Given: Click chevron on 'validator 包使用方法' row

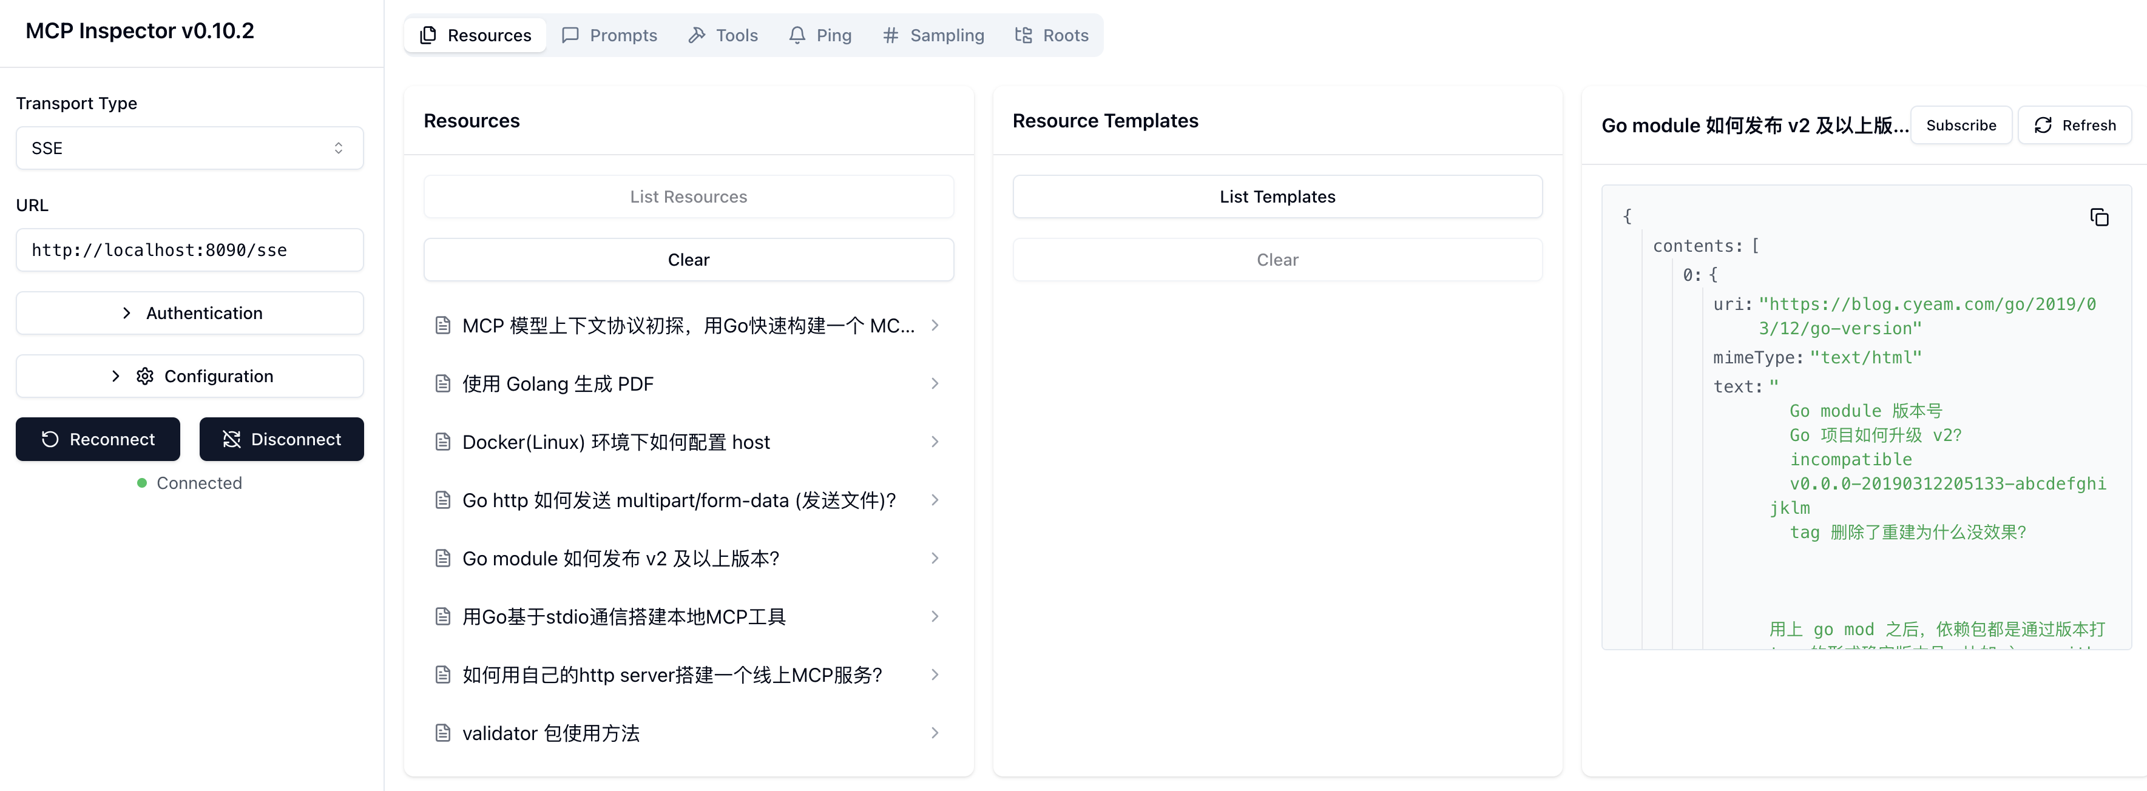Looking at the screenshot, I should click(x=935, y=733).
